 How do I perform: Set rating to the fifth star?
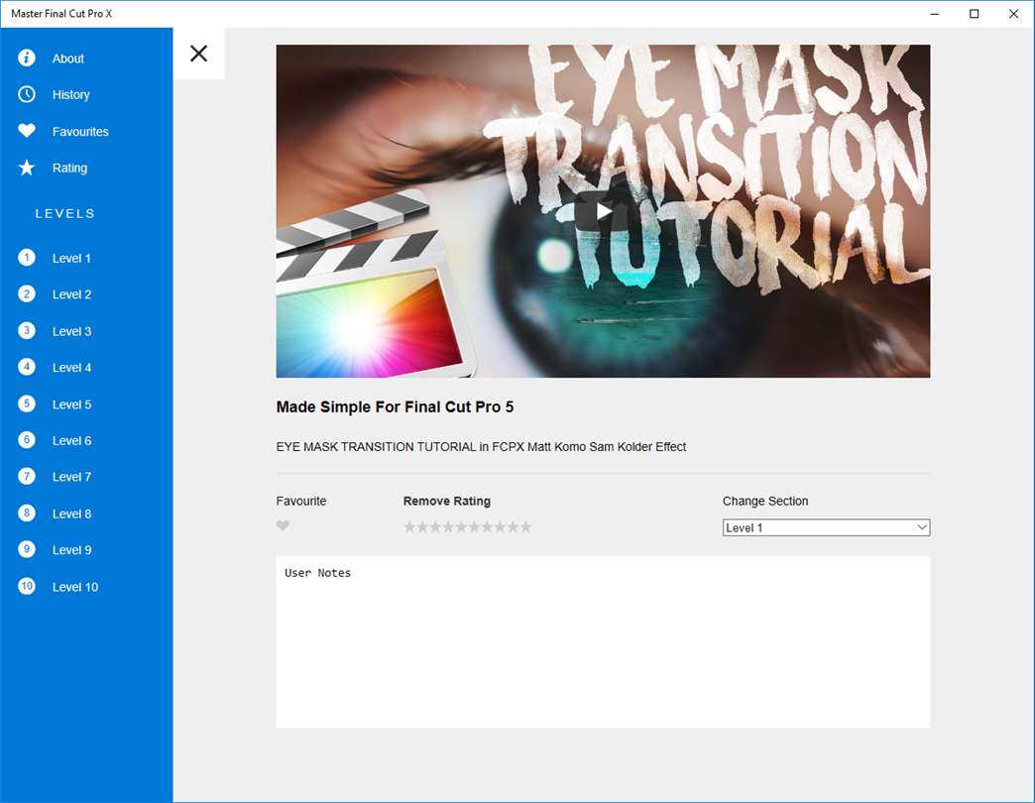pyautogui.click(x=461, y=526)
